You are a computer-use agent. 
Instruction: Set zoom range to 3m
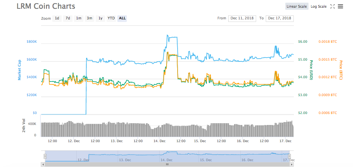point(90,18)
